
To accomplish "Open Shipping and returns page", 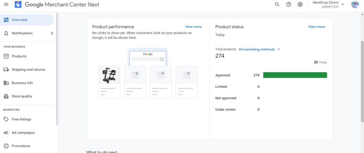I will [x=27, y=69].
